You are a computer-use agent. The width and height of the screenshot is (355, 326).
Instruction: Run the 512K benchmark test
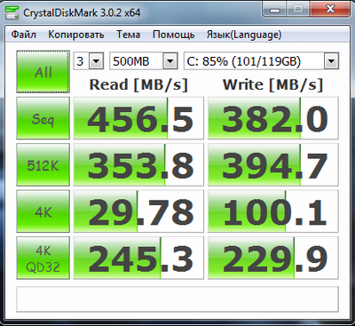(43, 165)
